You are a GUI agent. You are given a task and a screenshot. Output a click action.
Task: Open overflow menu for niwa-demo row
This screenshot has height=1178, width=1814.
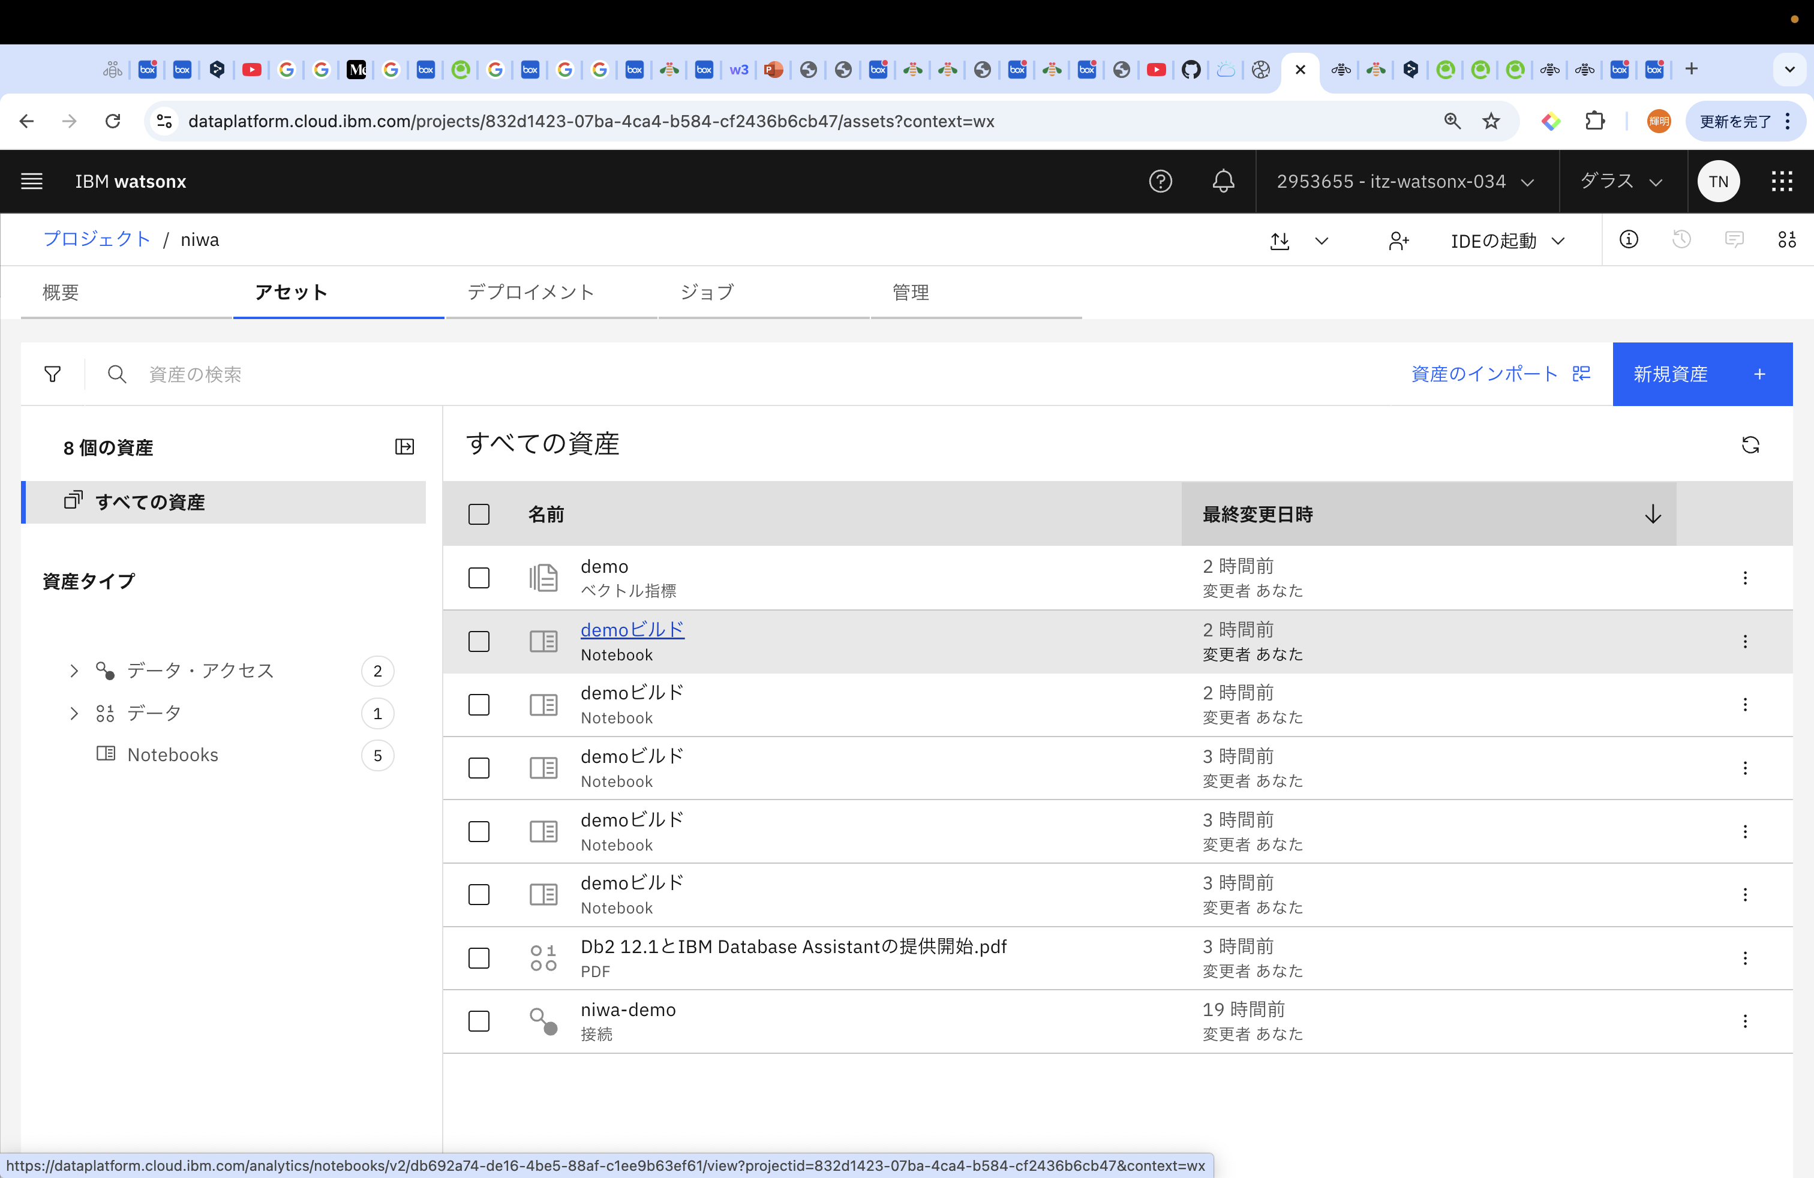(1744, 1021)
